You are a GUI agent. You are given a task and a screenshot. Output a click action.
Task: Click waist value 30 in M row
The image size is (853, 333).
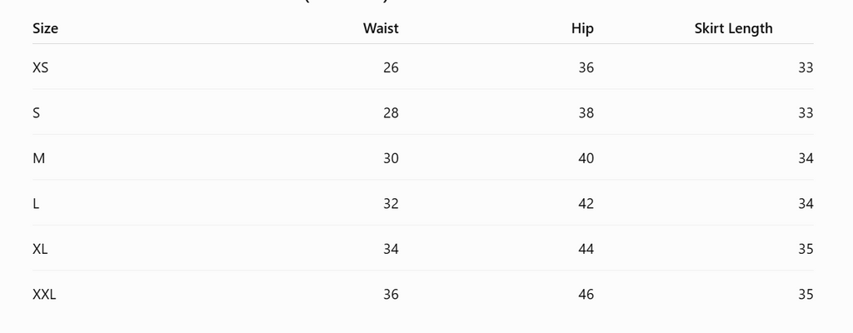[391, 158]
